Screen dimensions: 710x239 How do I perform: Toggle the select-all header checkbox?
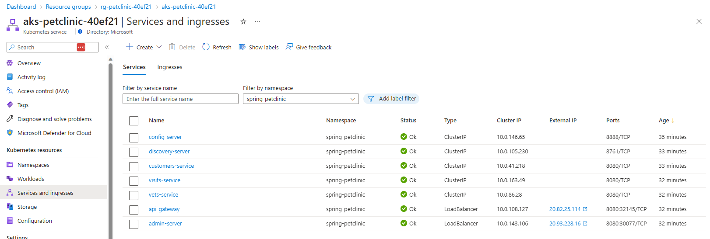tap(134, 121)
